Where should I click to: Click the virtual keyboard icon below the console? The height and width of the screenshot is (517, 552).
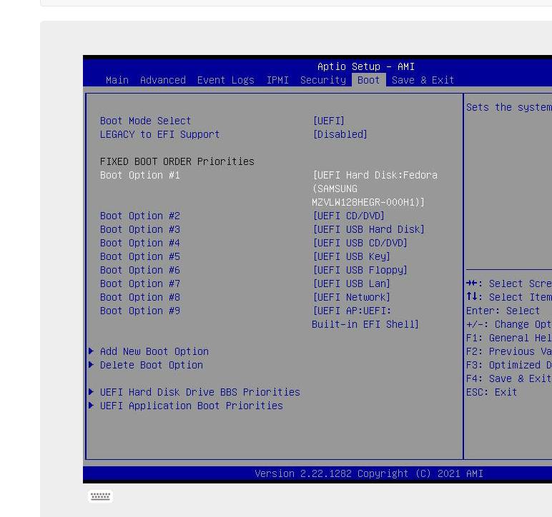pyautogui.click(x=100, y=496)
